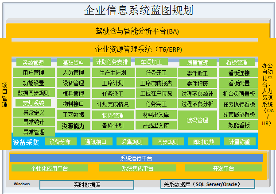Screen dimensions: 276x194
Task: Select the 车间加工 module header
Action: click(x=152, y=61)
